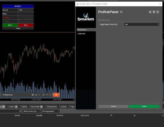Screen dimensions: 164x127
Task: Click the gauge icon on the ProRiskPanel bar
Action: click(x=47, y=95)
